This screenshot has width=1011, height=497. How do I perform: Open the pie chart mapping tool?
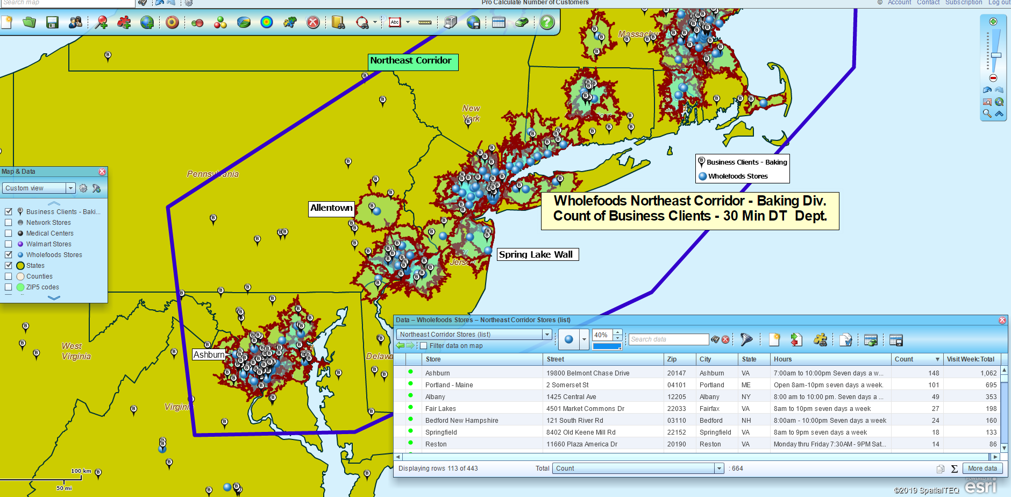point(244,22)
